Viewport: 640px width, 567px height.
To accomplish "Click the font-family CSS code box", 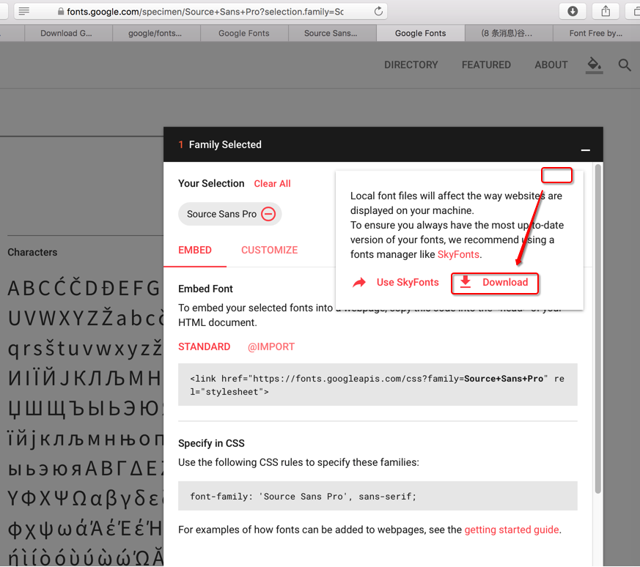I will [x=378, y=496].
